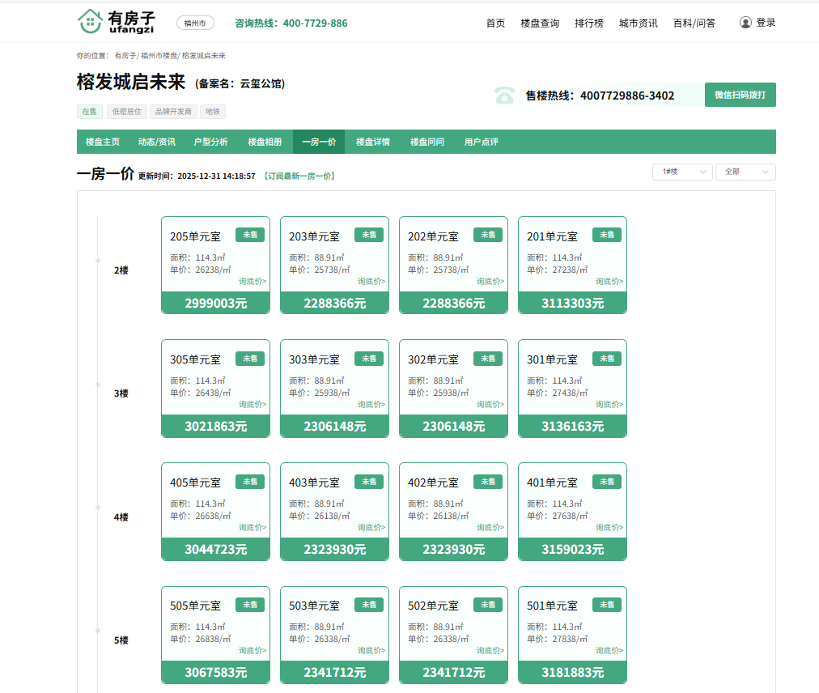Select the 3楼 floor marker
Viewport: 819px width, 693px height.
point(121,393)
